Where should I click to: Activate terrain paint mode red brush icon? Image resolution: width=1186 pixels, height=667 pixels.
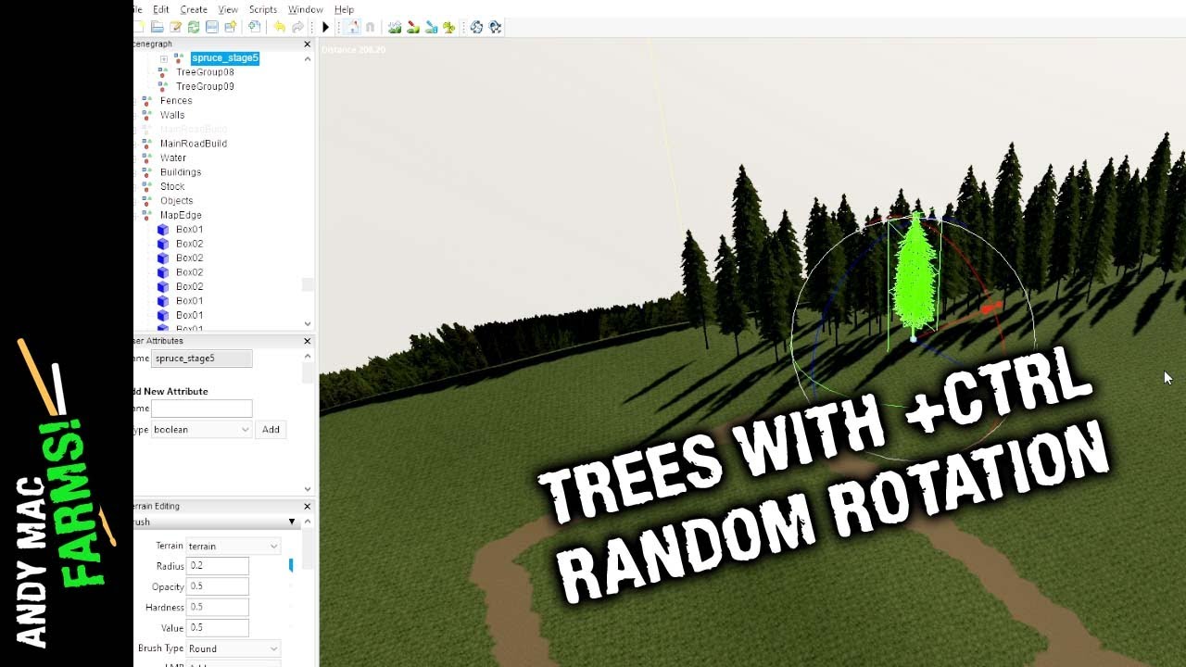point(413,27)
